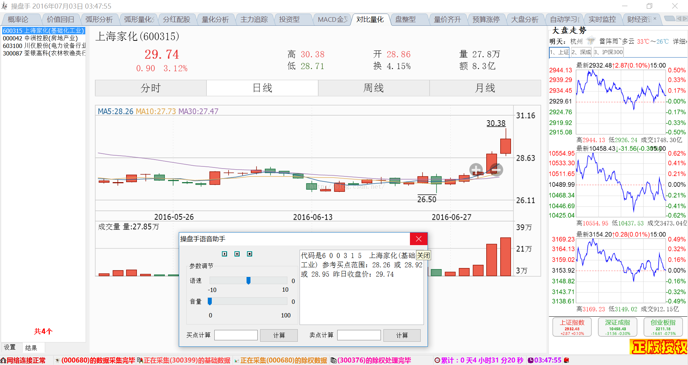The image size is (688, 365).
Task: Select stock 300087 荃银高科 in the list
Action: pyautogui.click(x=43, y=53)
